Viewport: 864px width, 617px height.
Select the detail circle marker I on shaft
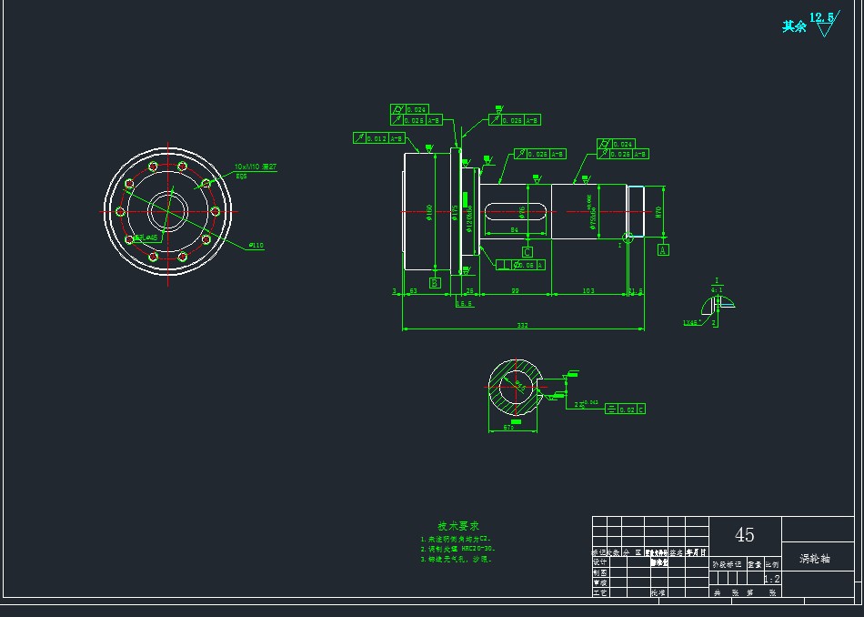click(628, 238)
